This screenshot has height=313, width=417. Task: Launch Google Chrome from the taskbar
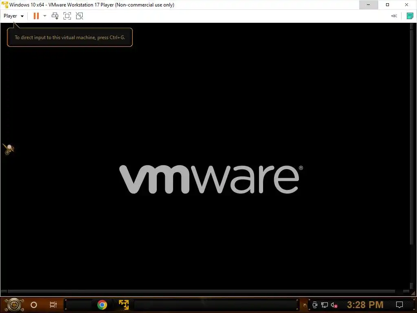[x=102, y=305]
